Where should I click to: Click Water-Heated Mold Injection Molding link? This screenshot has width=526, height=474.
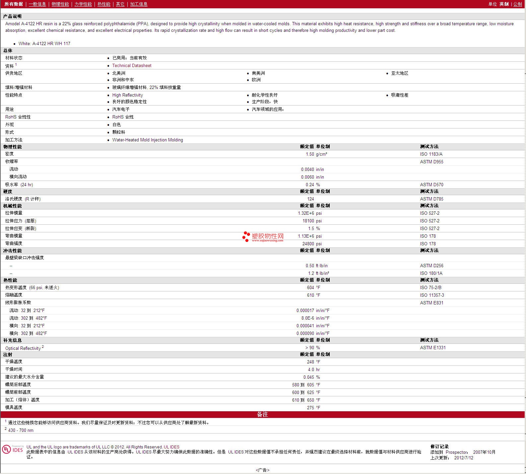[148, 140]
